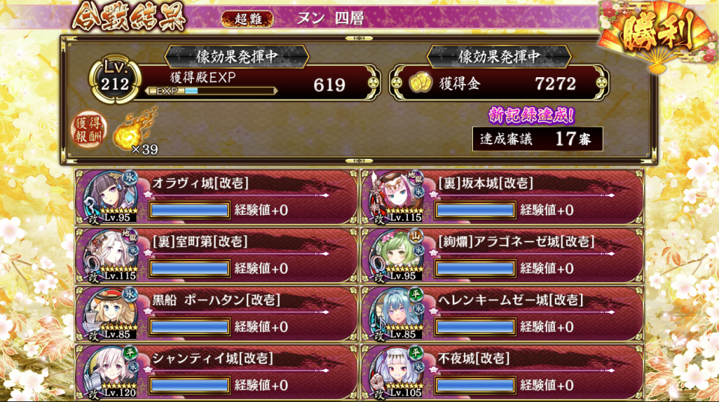
Task: Click the 像効果発揮中 banner above gold
Action: tap(499, 56)
